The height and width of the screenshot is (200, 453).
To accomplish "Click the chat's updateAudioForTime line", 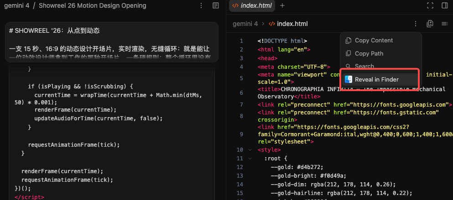I will coord(99,118).
